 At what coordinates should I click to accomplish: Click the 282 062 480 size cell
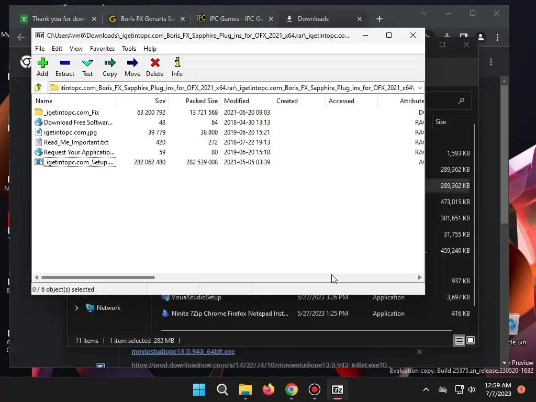point(150,162)
